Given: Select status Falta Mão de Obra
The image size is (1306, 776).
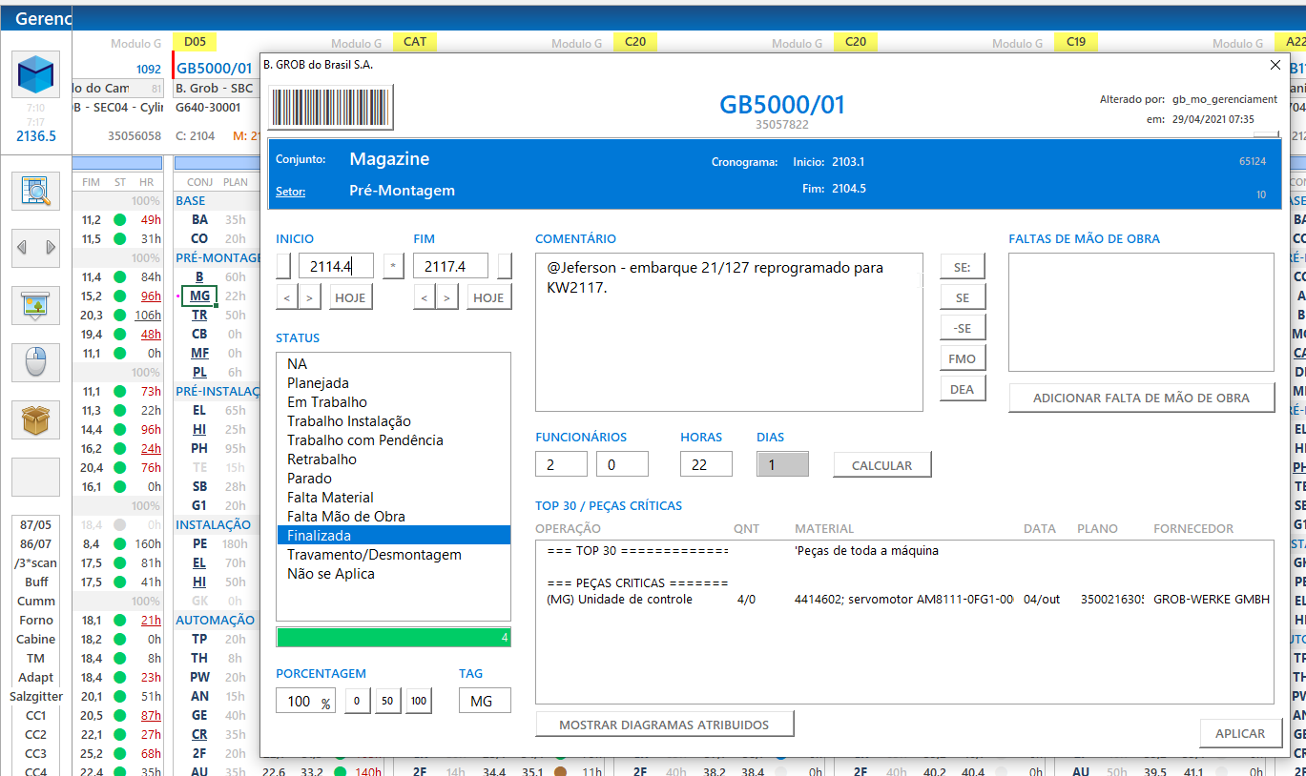Looking at the screenshot, I should click(x=393, y=517).
